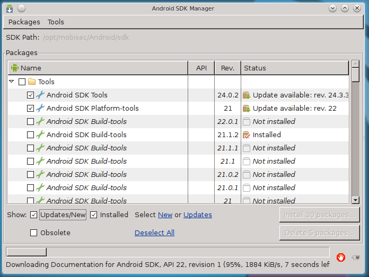Click the Android SDK Tools wrench icon

(40, 95)
